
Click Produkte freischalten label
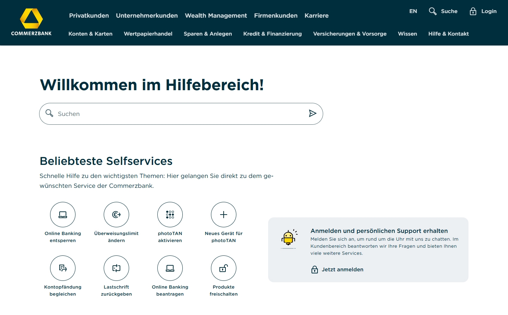click(x=224, y=291)
